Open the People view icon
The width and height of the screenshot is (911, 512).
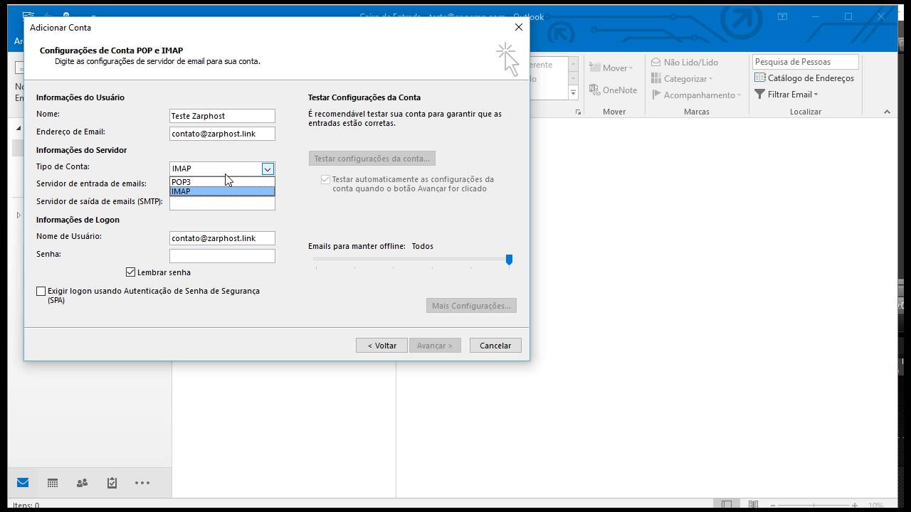[82, 483]
